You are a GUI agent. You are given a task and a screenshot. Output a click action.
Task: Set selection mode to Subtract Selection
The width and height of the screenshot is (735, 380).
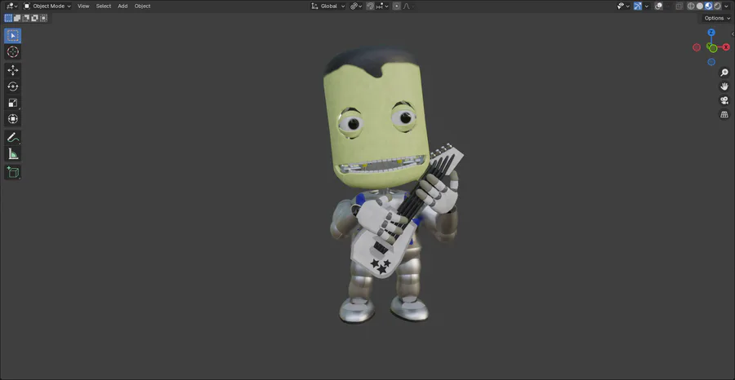[26, 18]
